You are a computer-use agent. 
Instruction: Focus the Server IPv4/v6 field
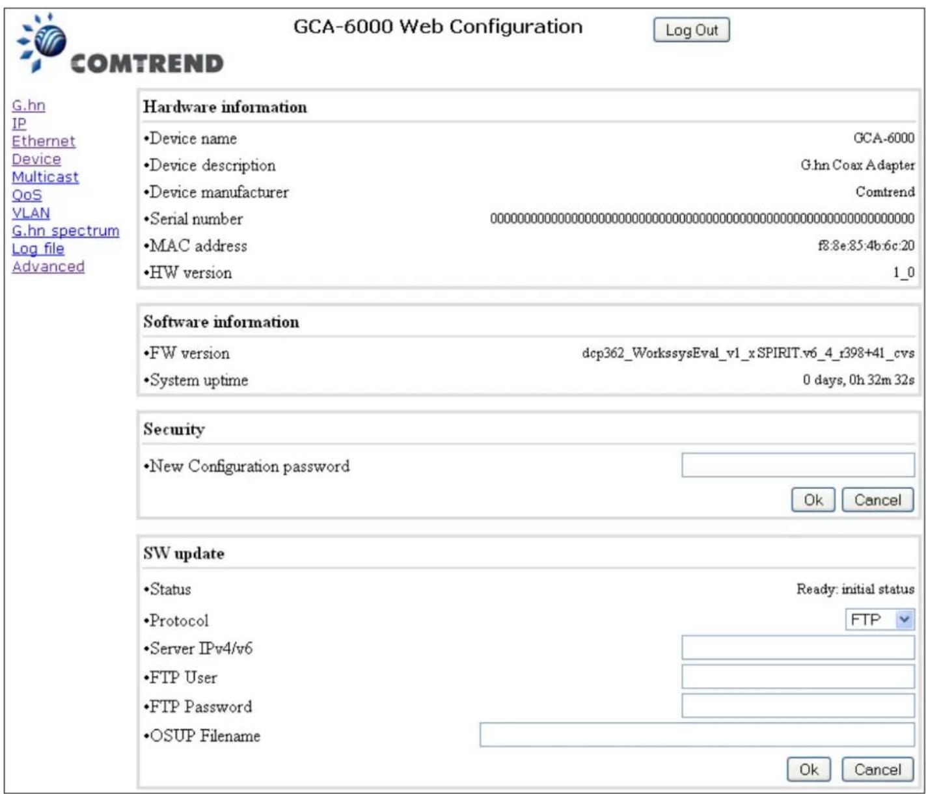point(798,648)
